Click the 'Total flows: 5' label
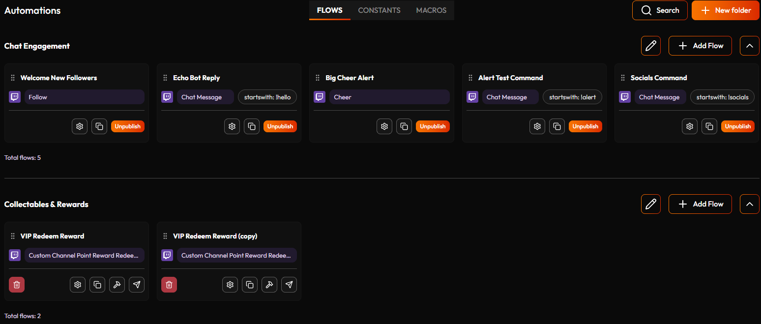This screenshot has width=761, height=324. (23, 158)
